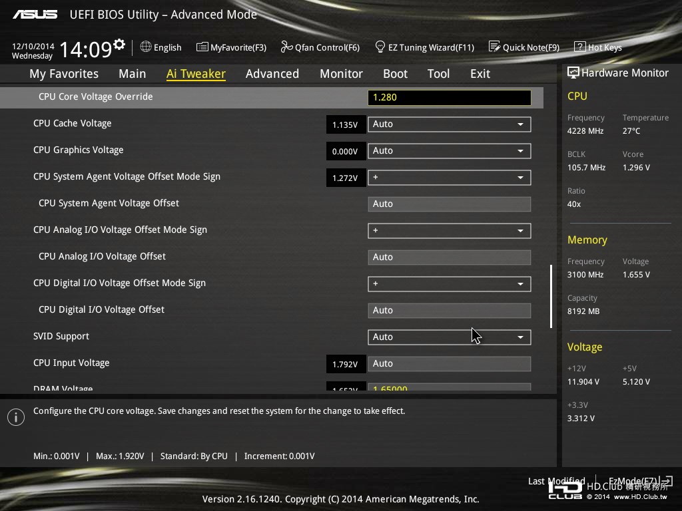Click the memory Capacity 8192 MB value

pyautogui.click(x=583, y=311)
